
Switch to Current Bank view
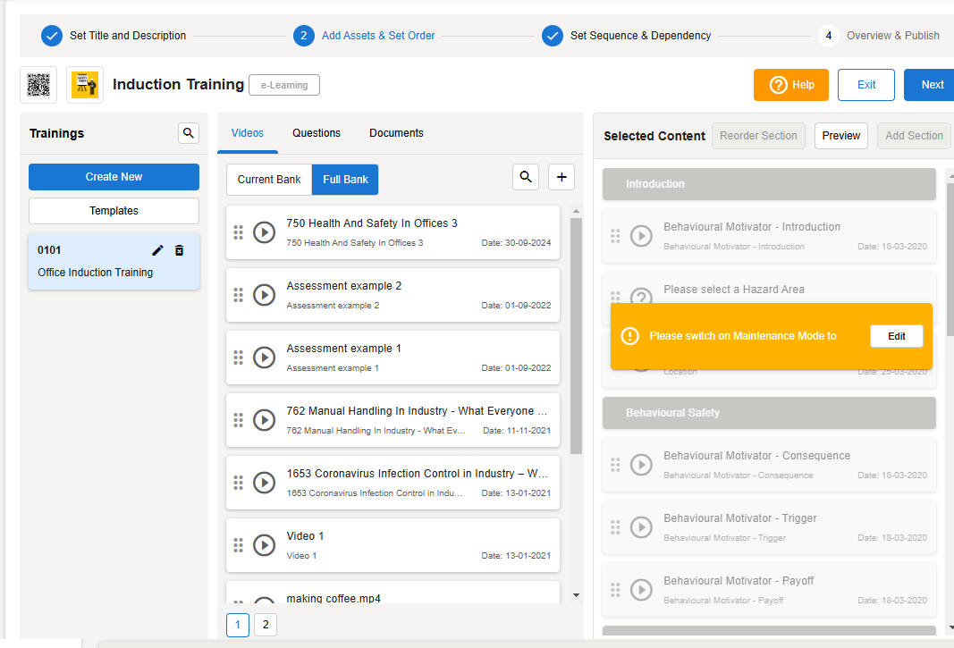pyautogui.click(x=269, y=180)
